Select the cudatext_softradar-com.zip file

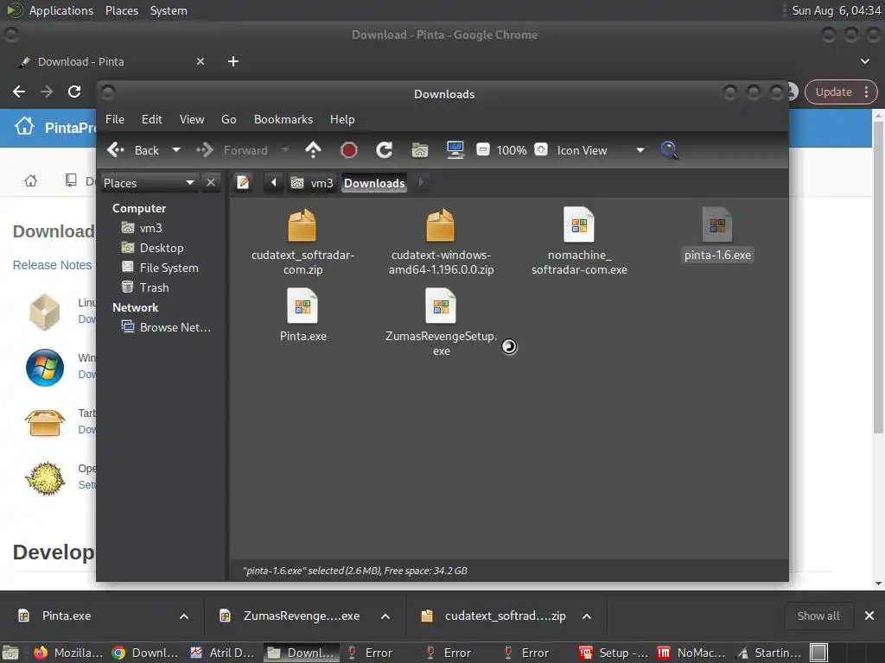point(302,242)
